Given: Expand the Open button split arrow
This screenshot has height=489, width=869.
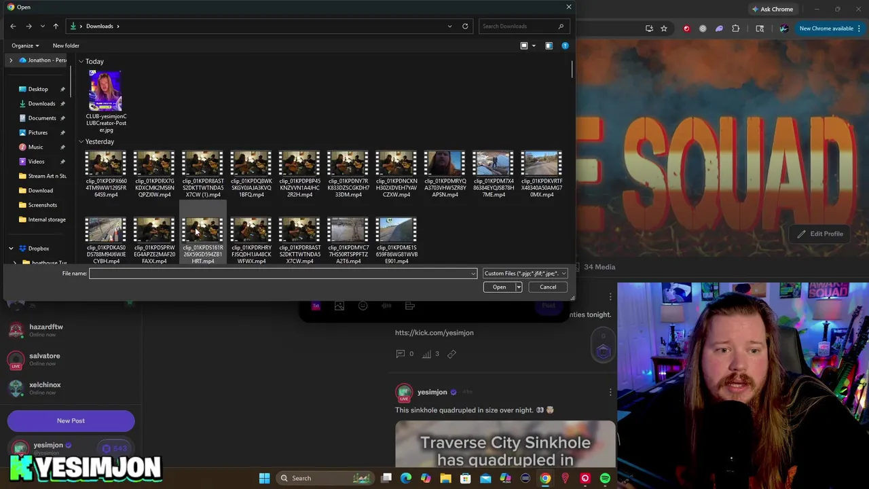Looking at the screenshot, I should 518,287.
